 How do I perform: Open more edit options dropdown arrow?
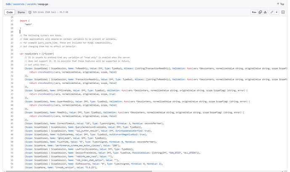tap(277, 12)
